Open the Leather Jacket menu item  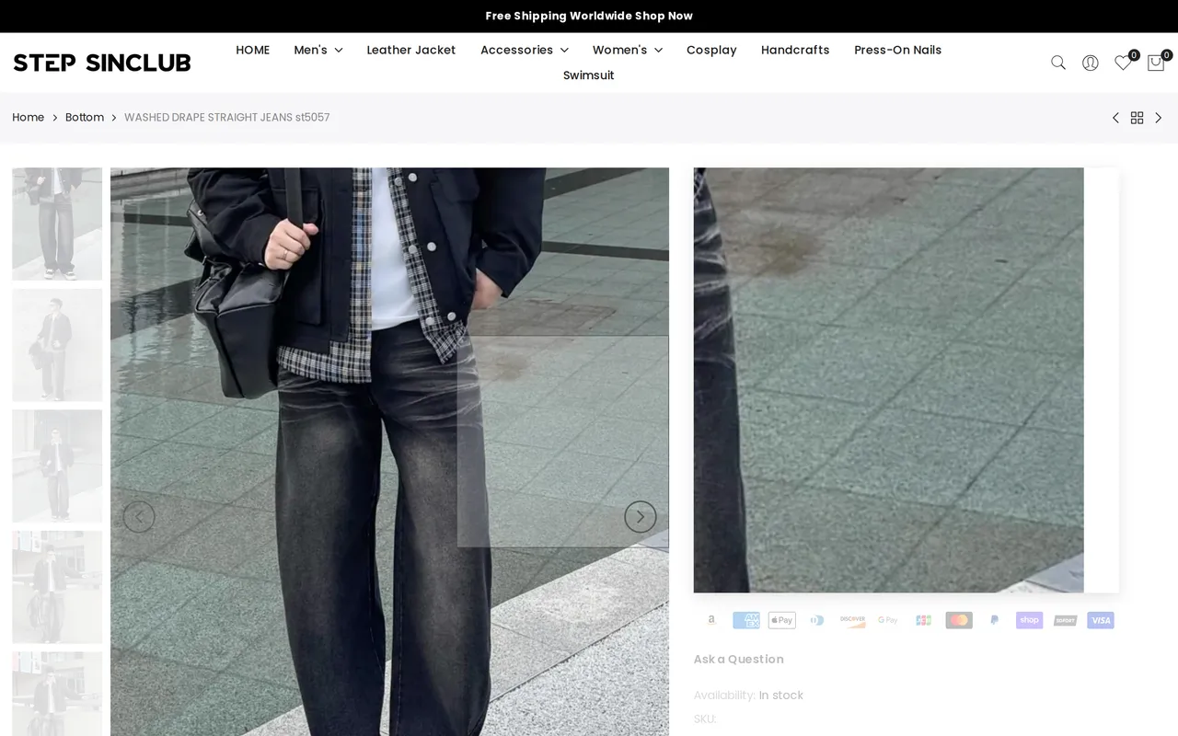(411, 50)
